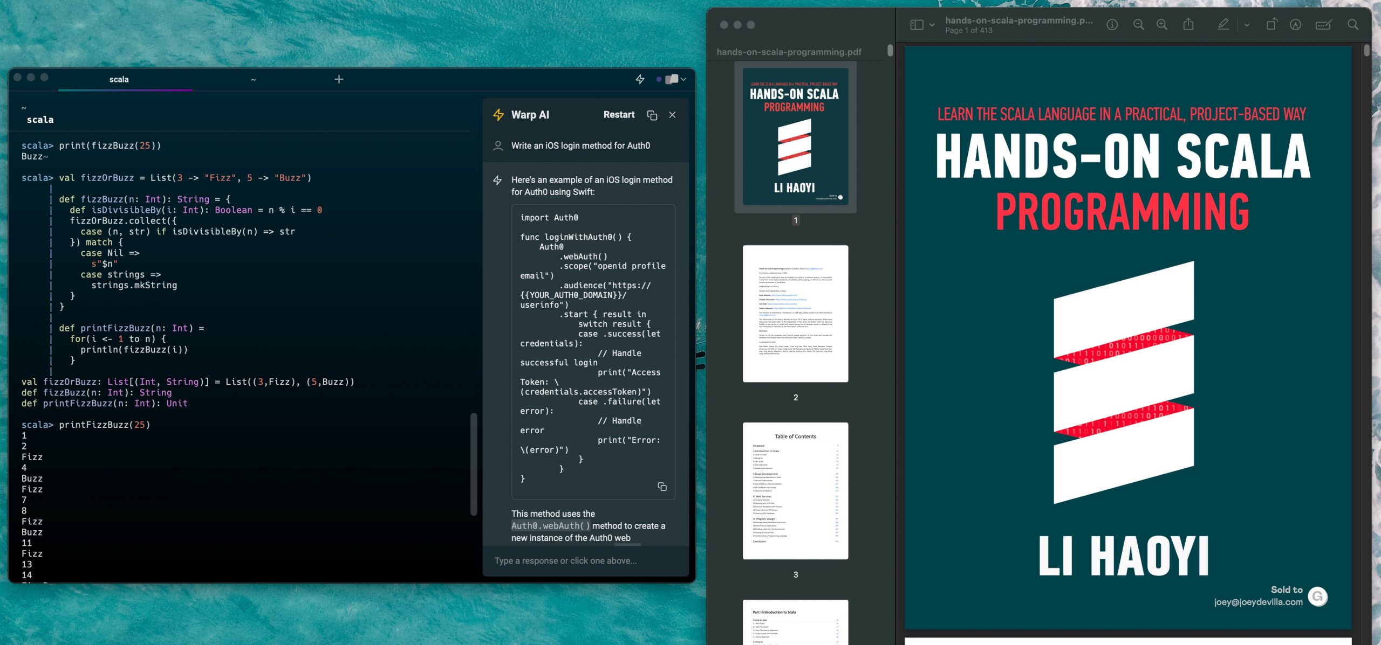
Task: Click 'func loginWithAuth0() {' code line
Action: [x=576, y=237]
